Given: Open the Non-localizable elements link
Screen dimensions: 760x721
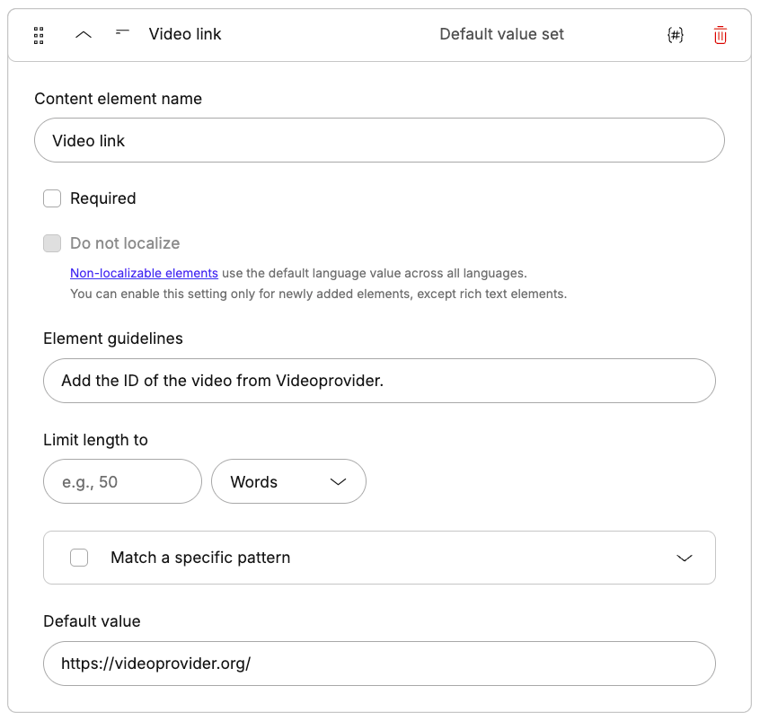Looking at the screenshot, I should (x=144, y=273).
